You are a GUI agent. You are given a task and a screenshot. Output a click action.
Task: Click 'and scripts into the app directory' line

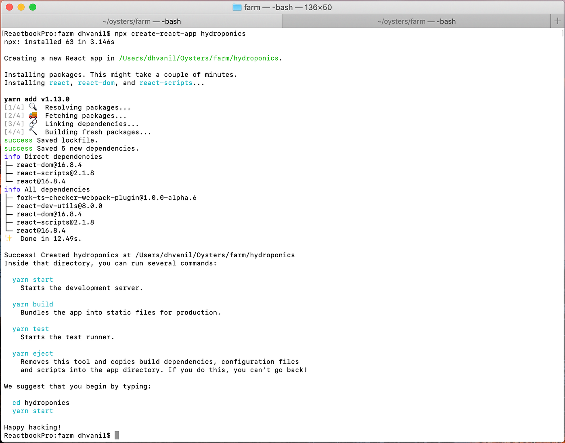(164, 370)
